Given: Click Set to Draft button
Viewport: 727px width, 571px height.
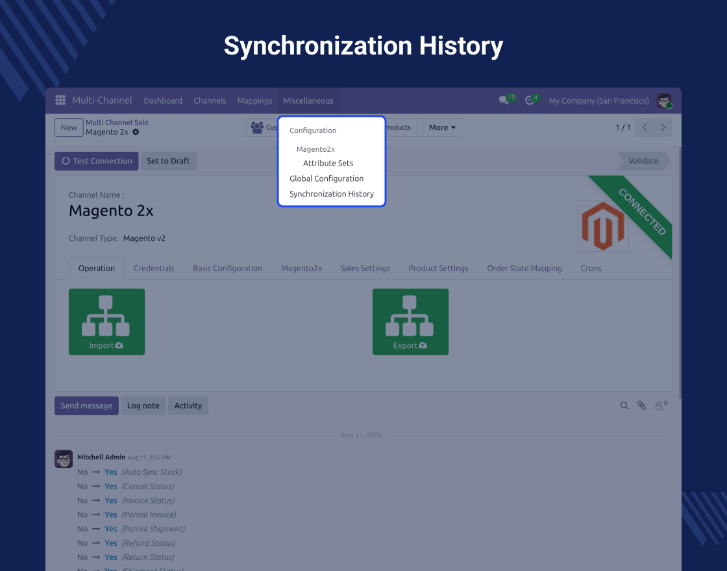Looking at the screenshot, I should pyautogui.click(x=168, y=161).
